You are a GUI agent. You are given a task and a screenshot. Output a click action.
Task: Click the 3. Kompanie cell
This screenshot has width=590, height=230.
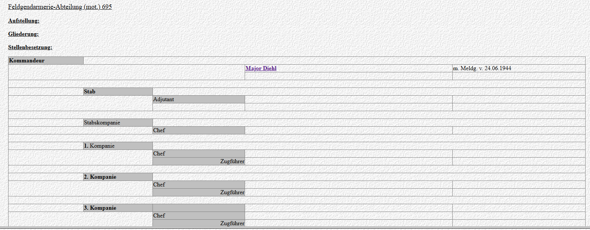pos(118,208)
